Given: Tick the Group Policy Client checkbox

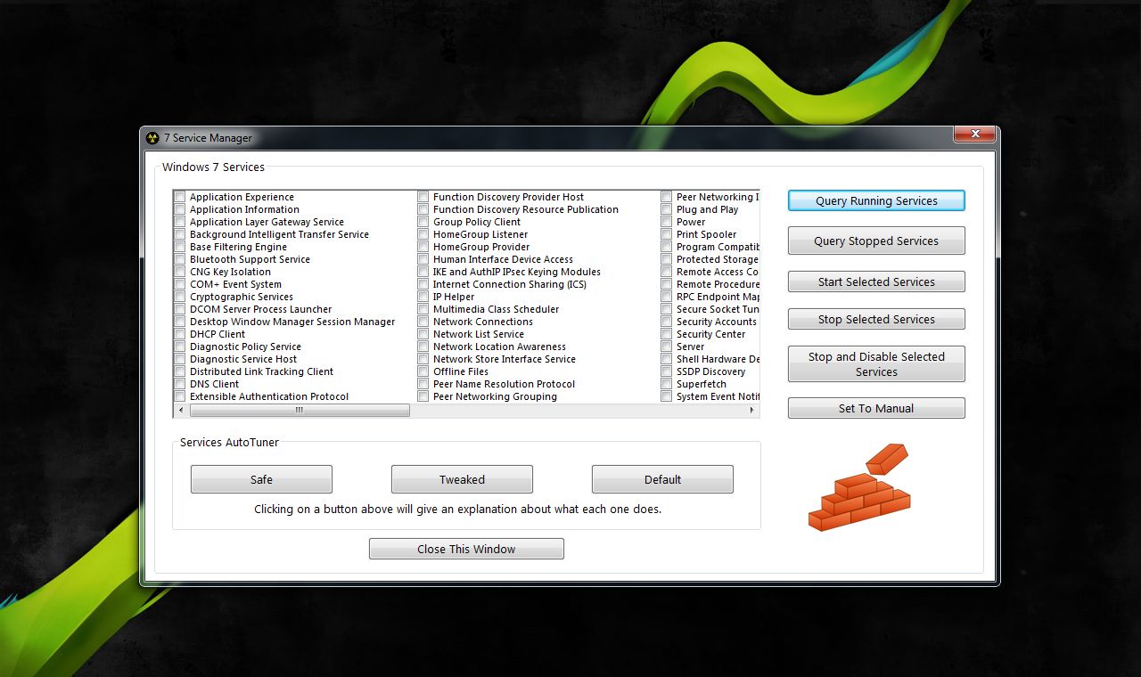Looking at the screenshot, I should click(423, 222).
